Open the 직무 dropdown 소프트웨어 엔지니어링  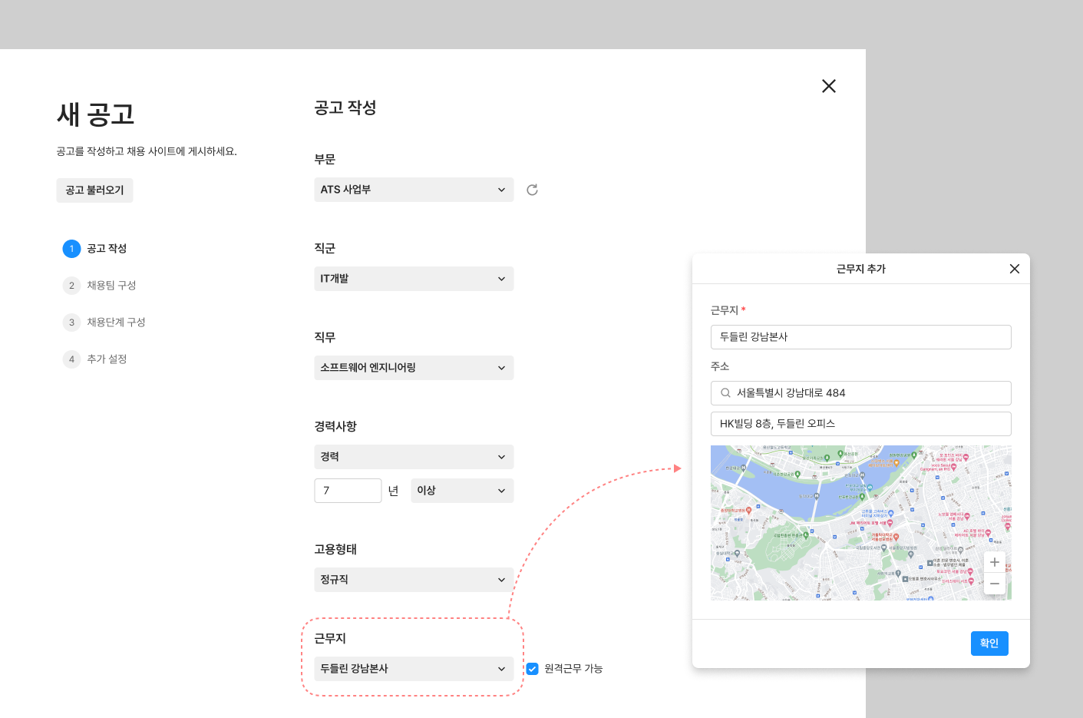pos(414,368)
